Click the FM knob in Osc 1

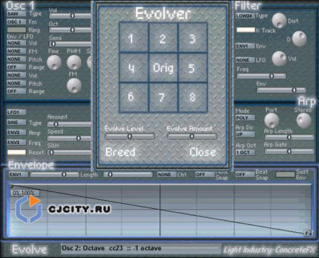point(74,85)
